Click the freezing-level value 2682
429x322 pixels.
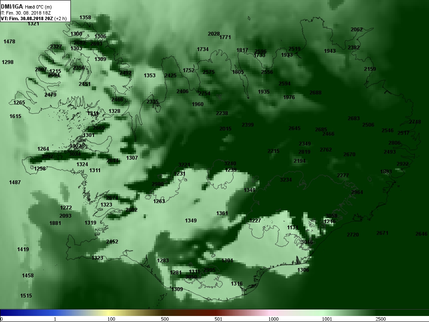click(x=80, y=43)
